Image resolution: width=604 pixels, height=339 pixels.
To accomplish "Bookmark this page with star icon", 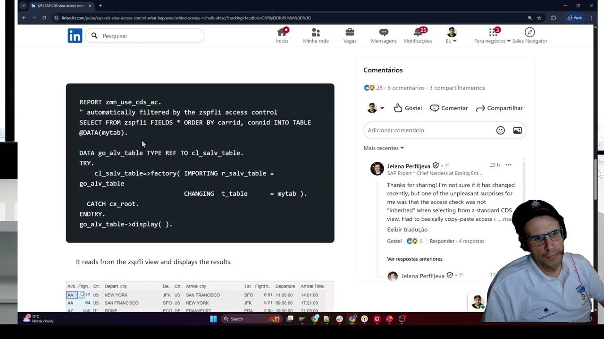I will point(539,18).
